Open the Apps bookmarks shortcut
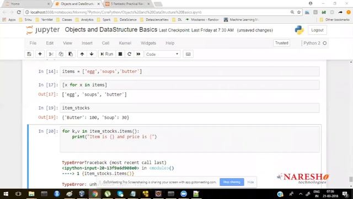The height and width of the screenshot is (199, 353). click(9, 20)
